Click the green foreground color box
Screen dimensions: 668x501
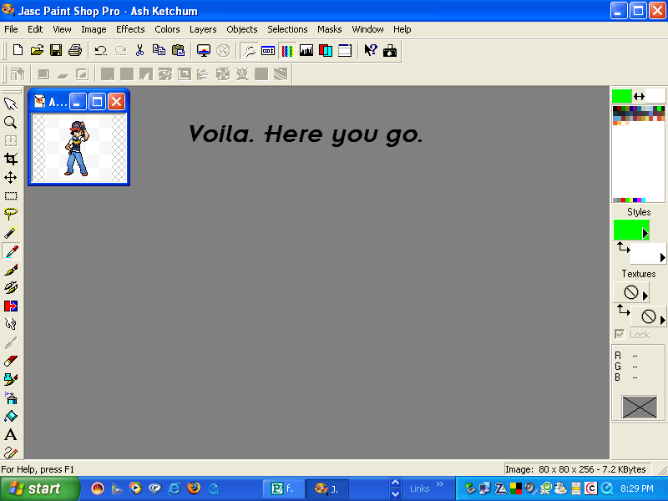(x=621, y=96)
